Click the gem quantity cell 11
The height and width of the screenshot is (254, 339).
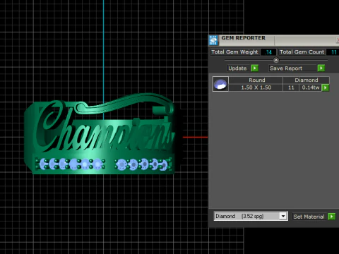(291, 87)
